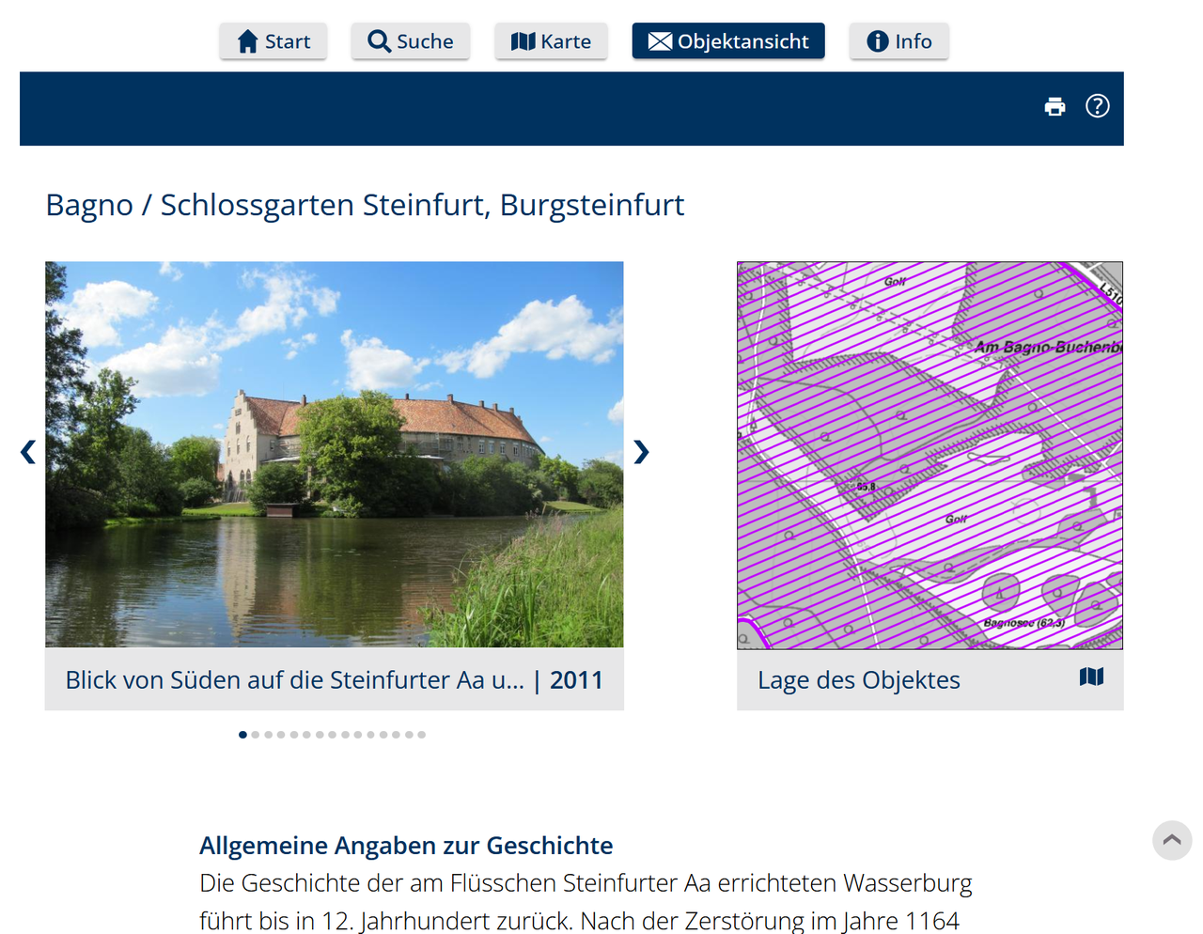Open the Info page
The height and width of the screenshot is (934, 1203).
[899, 41]
